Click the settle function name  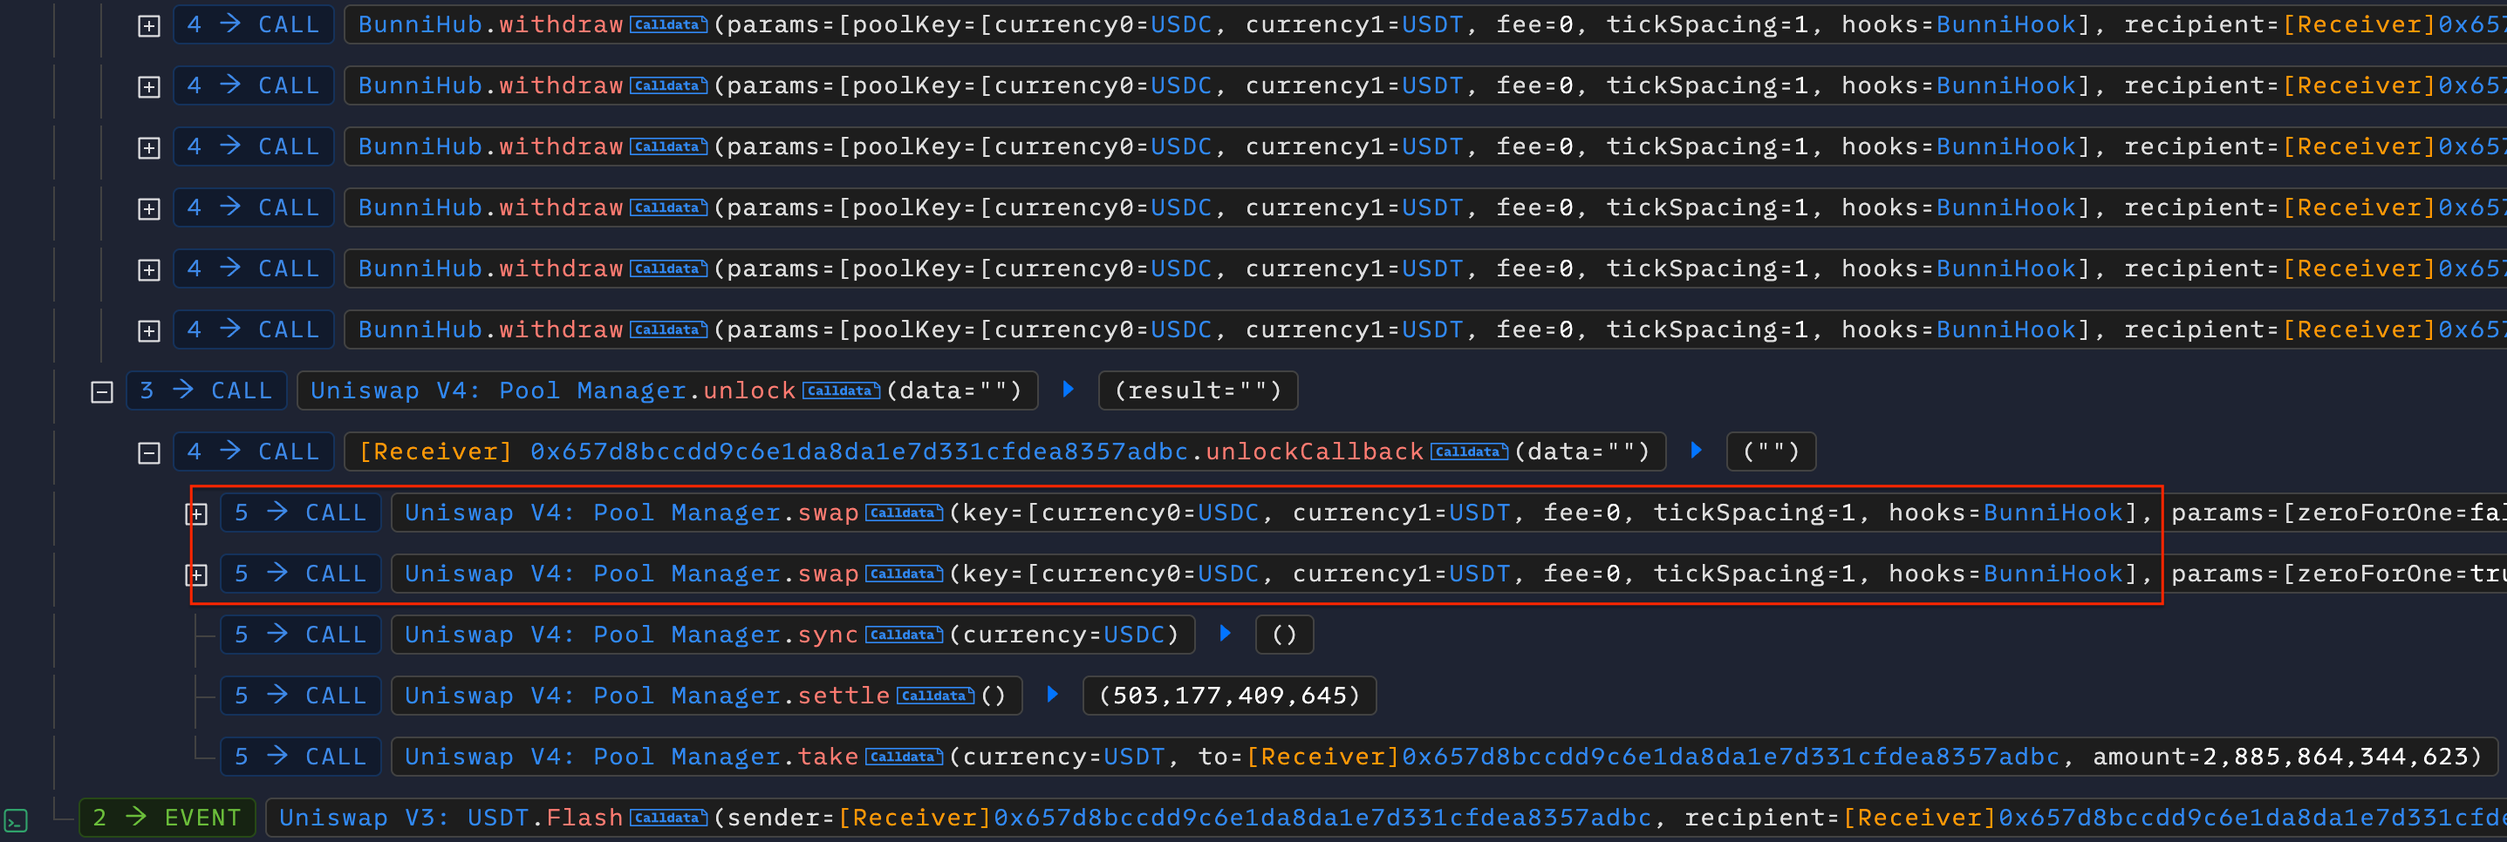844,696
